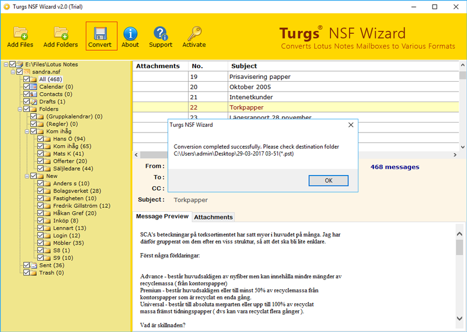Select the S9 (10) folder
Image resolution: width=467 pixels, height=332 pixels.
point(63,258)
